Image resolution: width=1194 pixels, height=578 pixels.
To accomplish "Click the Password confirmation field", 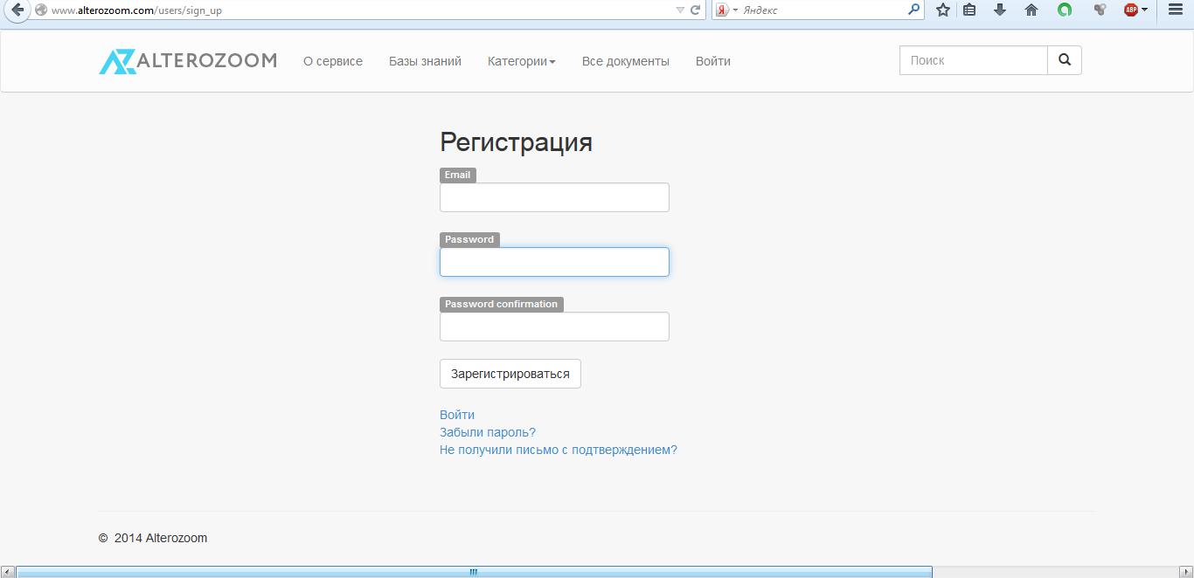I will (x=554, y=327).
